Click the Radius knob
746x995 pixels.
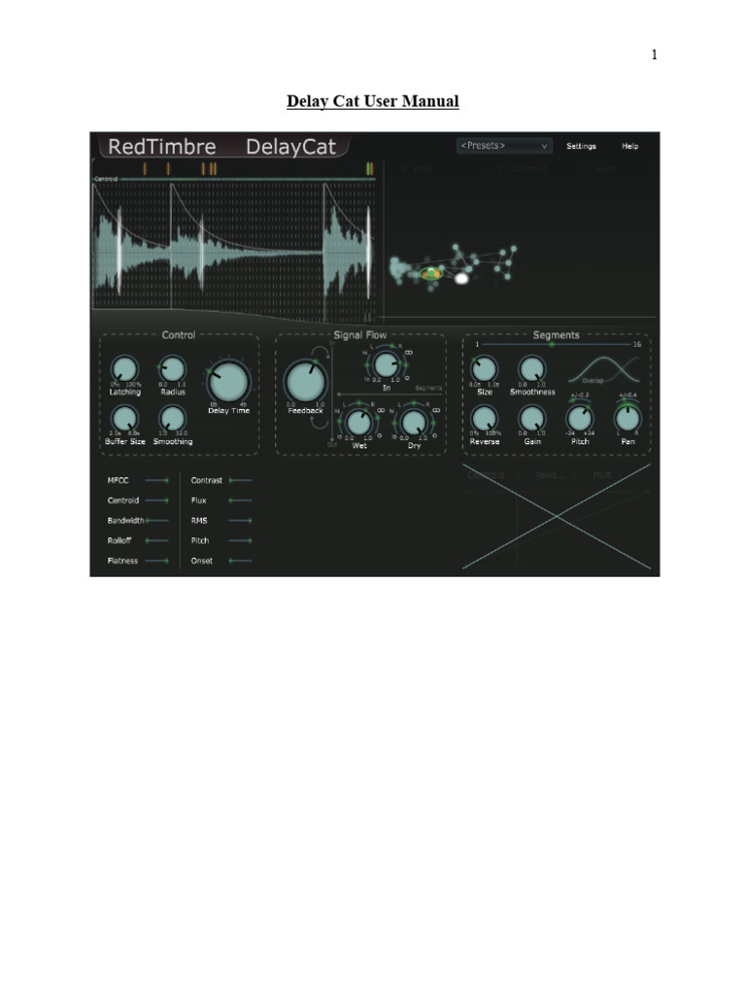tap(172, 369)
